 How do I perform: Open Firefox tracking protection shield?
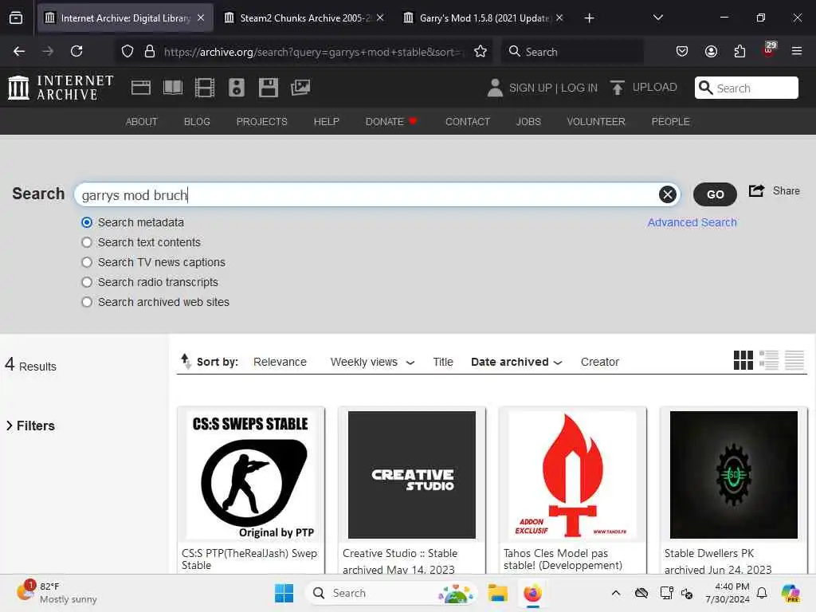click(x=127, y=52)
